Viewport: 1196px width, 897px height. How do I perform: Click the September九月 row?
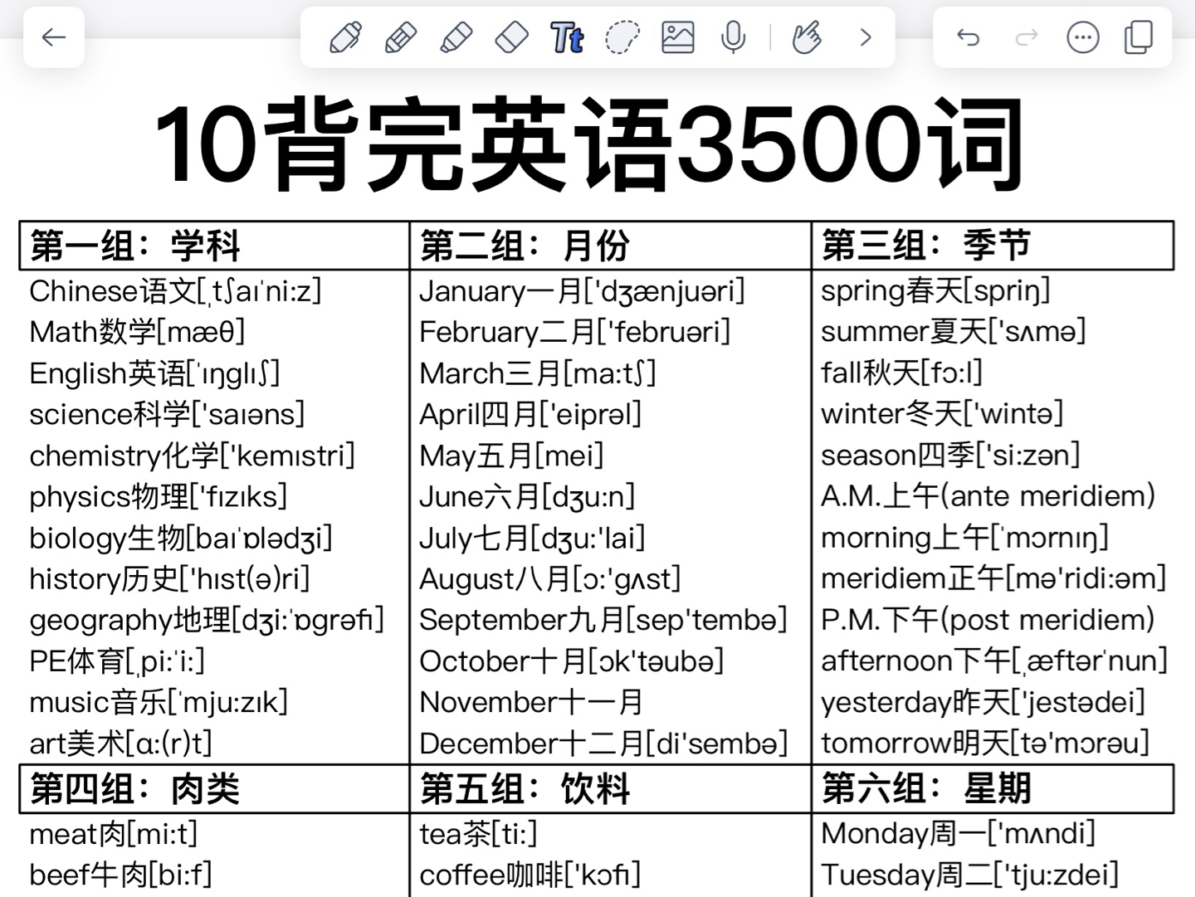pyautogui.click(x=603, y=620)
